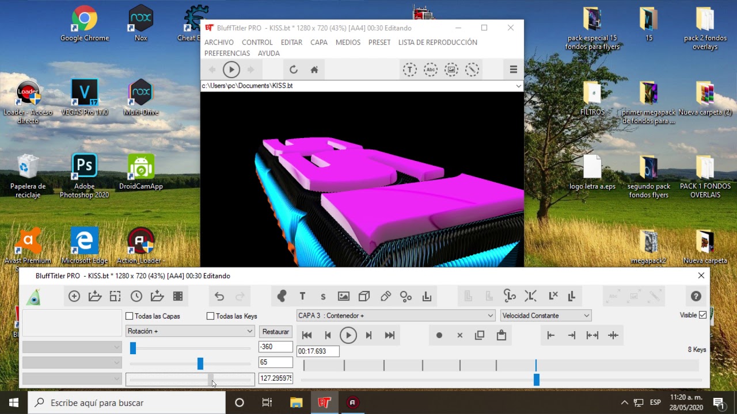
Task: Click the hamburger menu icon in BluffTitler
Action: pos(514,70)
